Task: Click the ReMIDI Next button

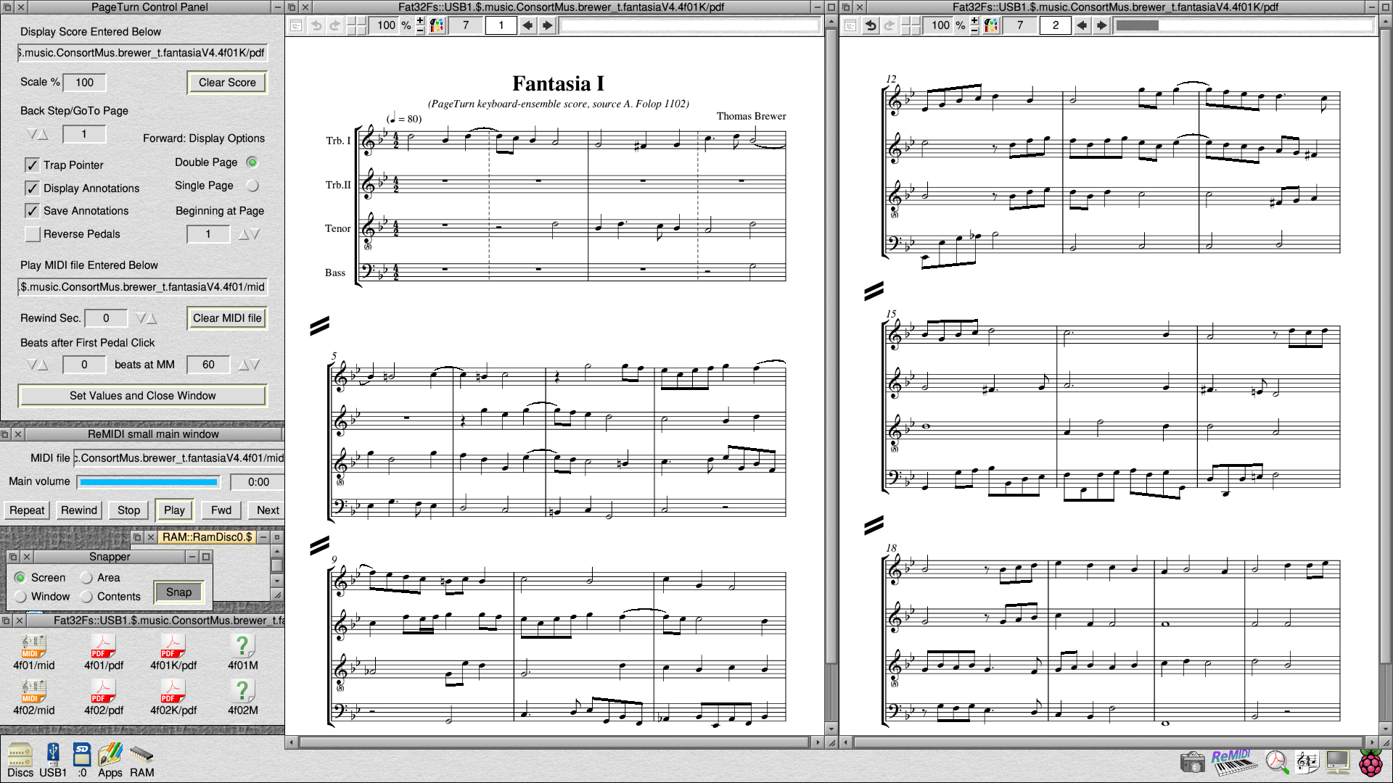Action: click(x=268, y=510)
